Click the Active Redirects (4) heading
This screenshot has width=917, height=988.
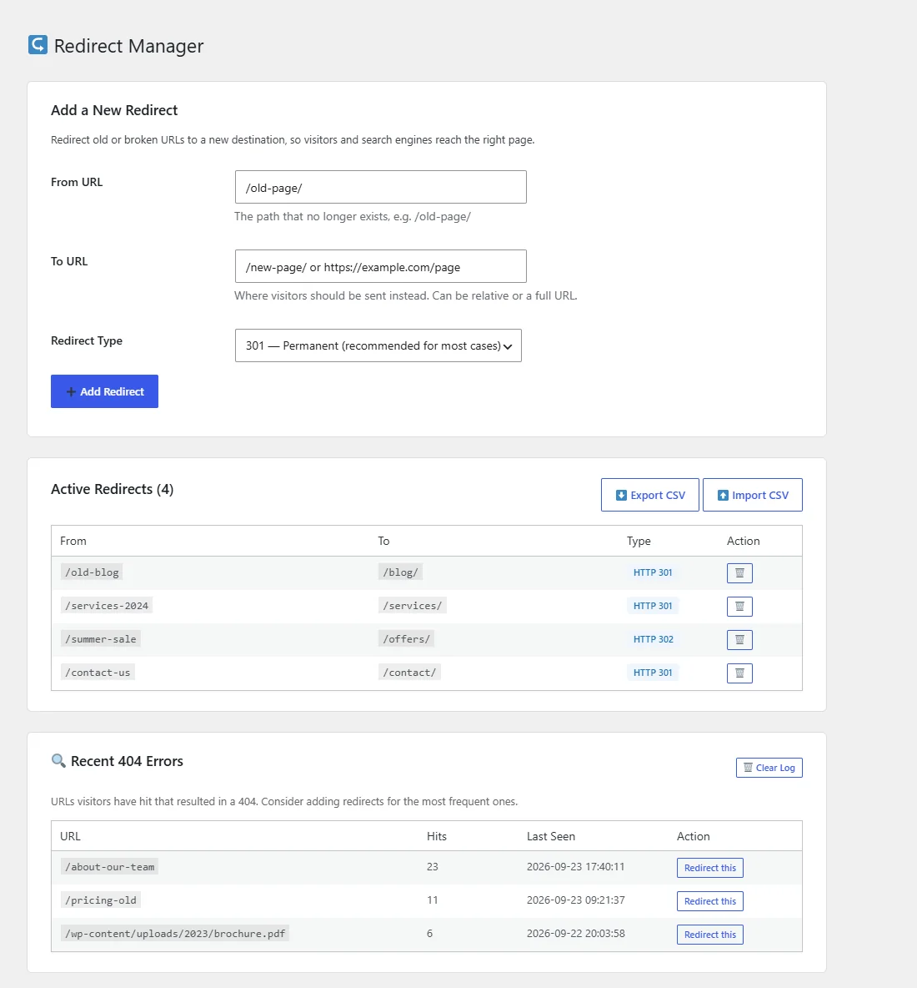[112, 489]
